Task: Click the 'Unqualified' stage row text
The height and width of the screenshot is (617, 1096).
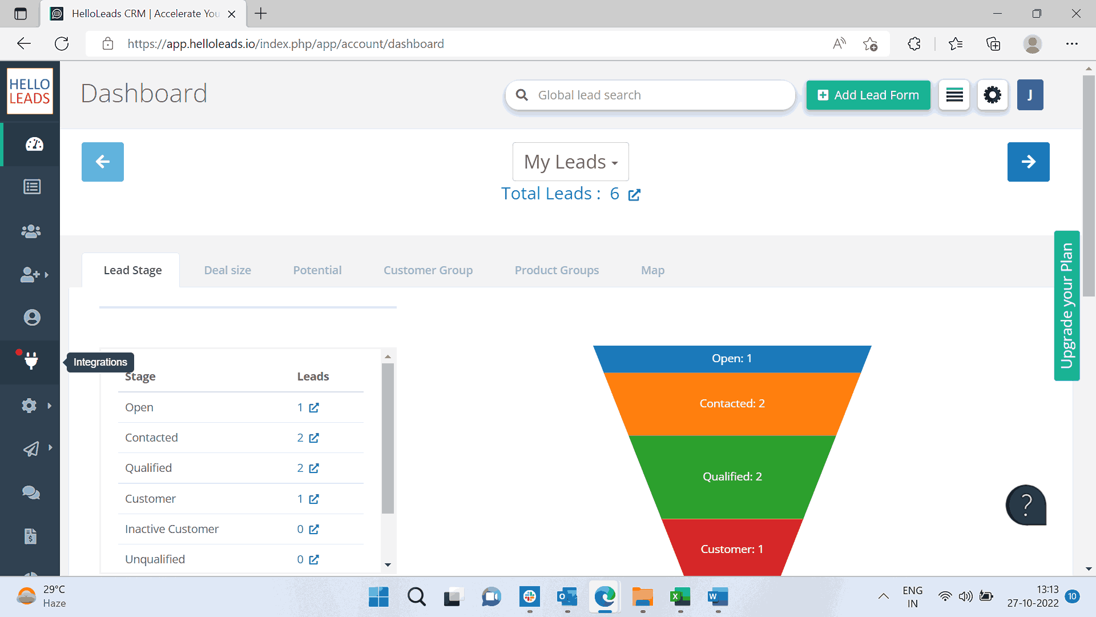Action: (x=155, y=560)
